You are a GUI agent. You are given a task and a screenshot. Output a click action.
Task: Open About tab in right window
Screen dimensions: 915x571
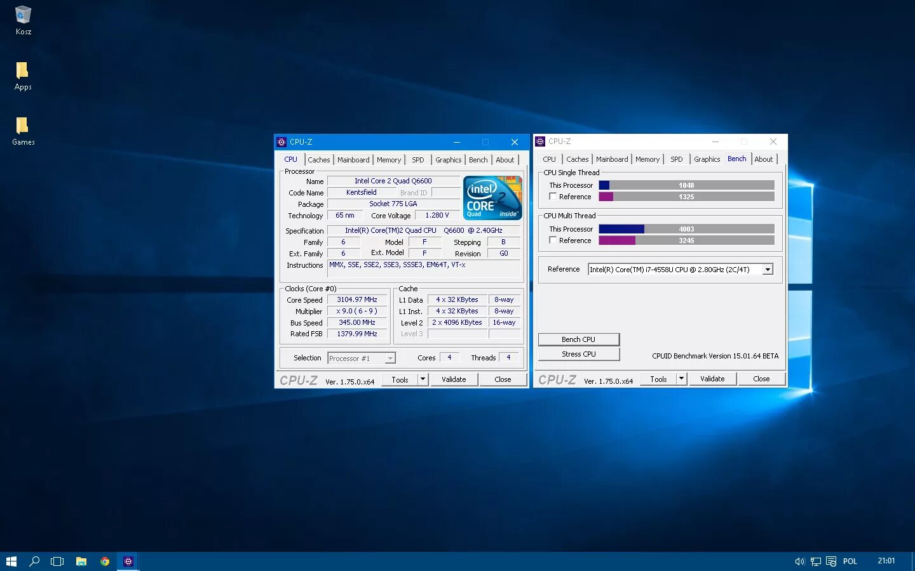coord(764,159)
